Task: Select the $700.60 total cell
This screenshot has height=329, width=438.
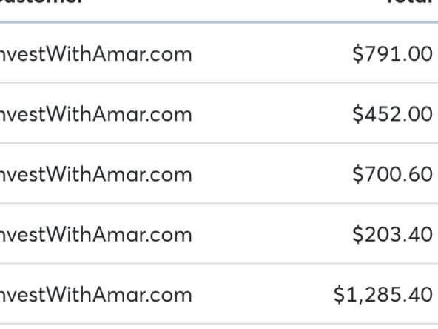Action: [x=392, y=174]
